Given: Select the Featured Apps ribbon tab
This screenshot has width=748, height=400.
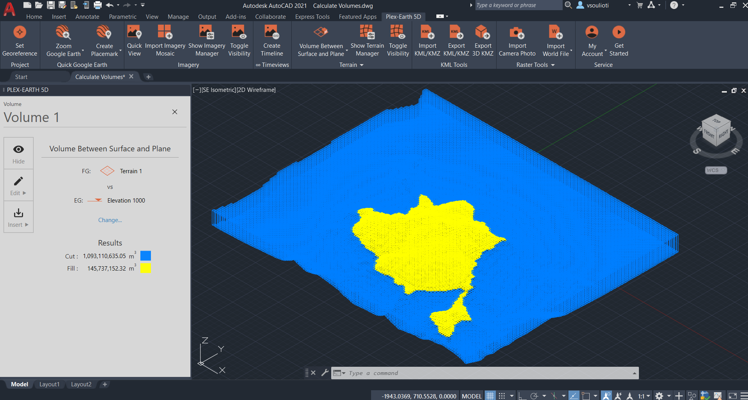Looking at the screenshot, I should 357,17.
